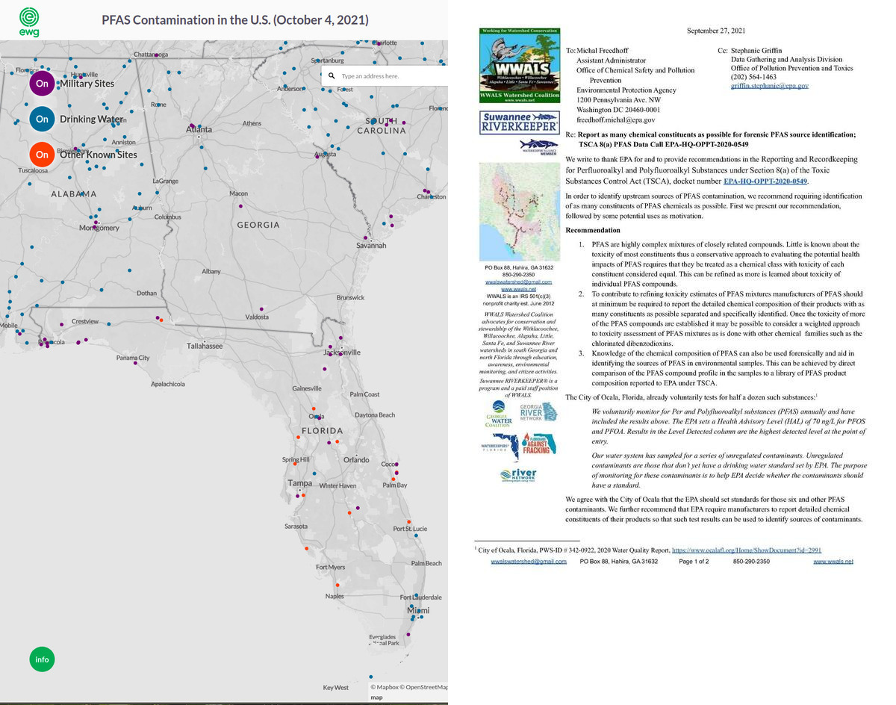Open griffin.stephanie@epa.gov email link

[769, 86]
